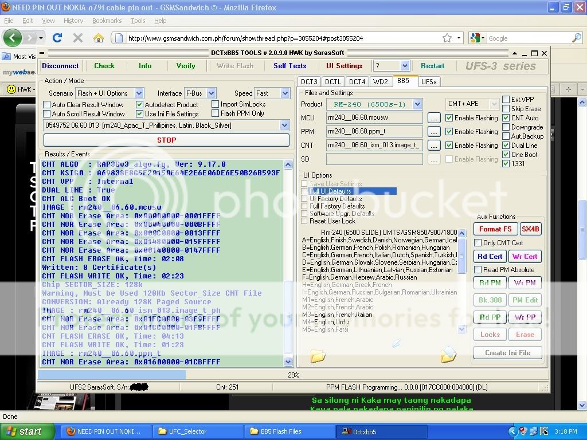Browse for the CNT file with the … button

point(433,145)
